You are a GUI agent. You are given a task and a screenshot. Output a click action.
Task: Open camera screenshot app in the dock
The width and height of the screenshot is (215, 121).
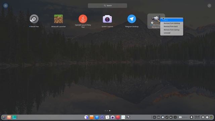113,117
